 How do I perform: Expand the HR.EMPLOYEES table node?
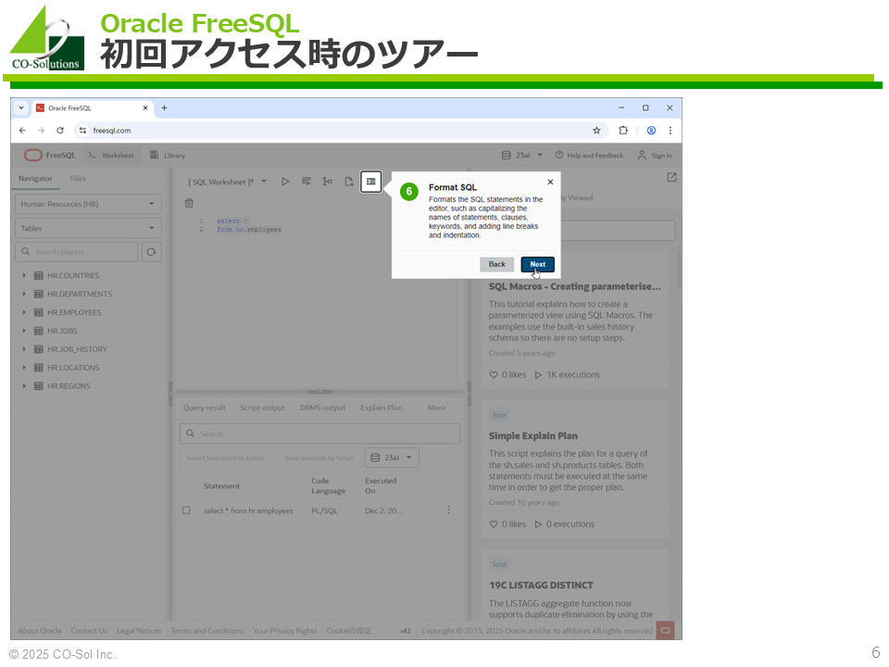(25, 312)
